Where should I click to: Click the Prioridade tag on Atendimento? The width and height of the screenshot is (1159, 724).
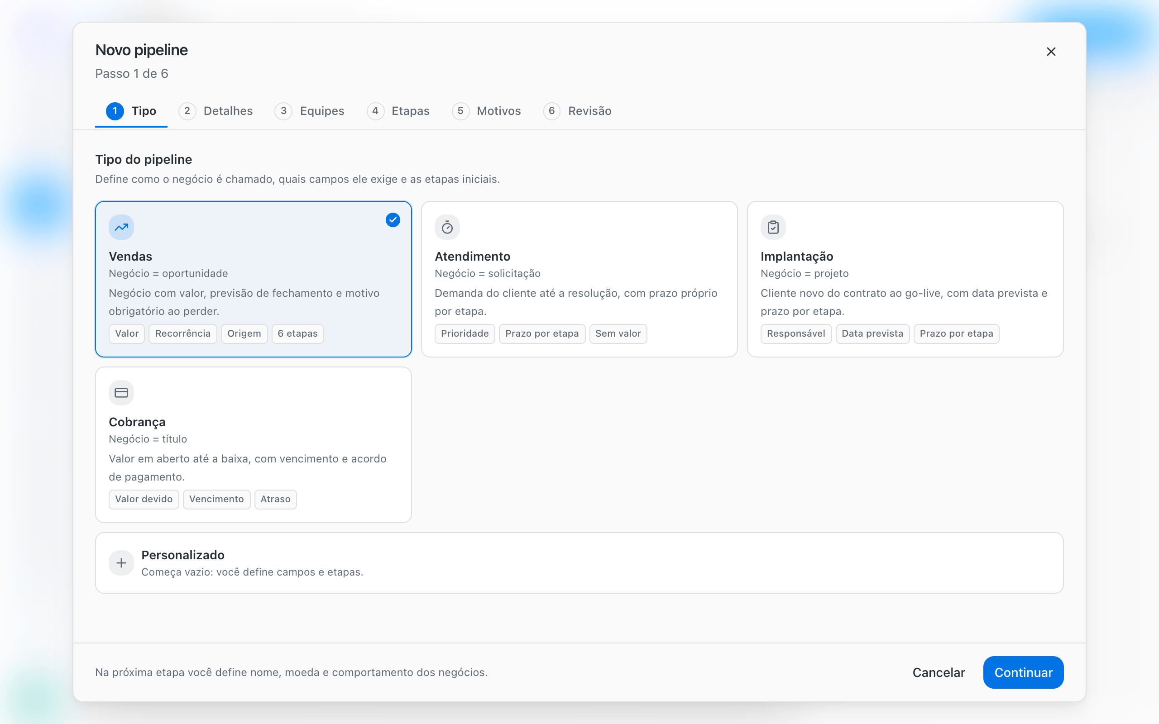click(x=465, y=334)
